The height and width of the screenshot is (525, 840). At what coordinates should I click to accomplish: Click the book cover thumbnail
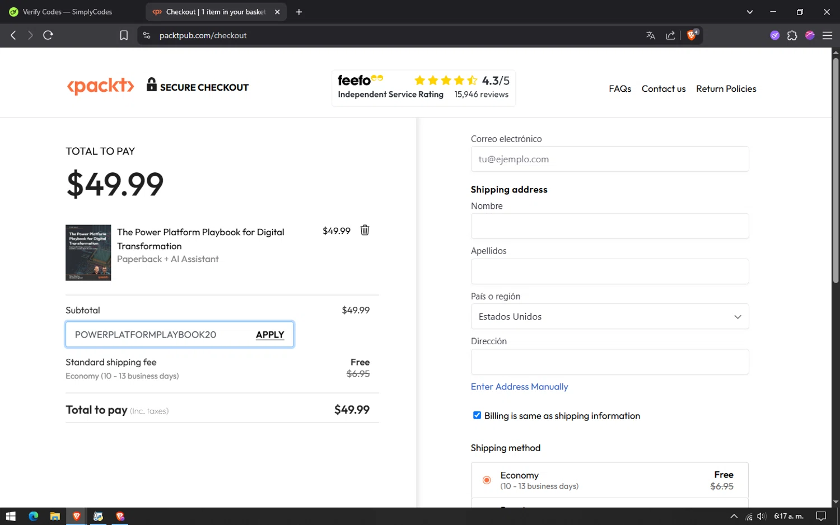pos(88,252)
